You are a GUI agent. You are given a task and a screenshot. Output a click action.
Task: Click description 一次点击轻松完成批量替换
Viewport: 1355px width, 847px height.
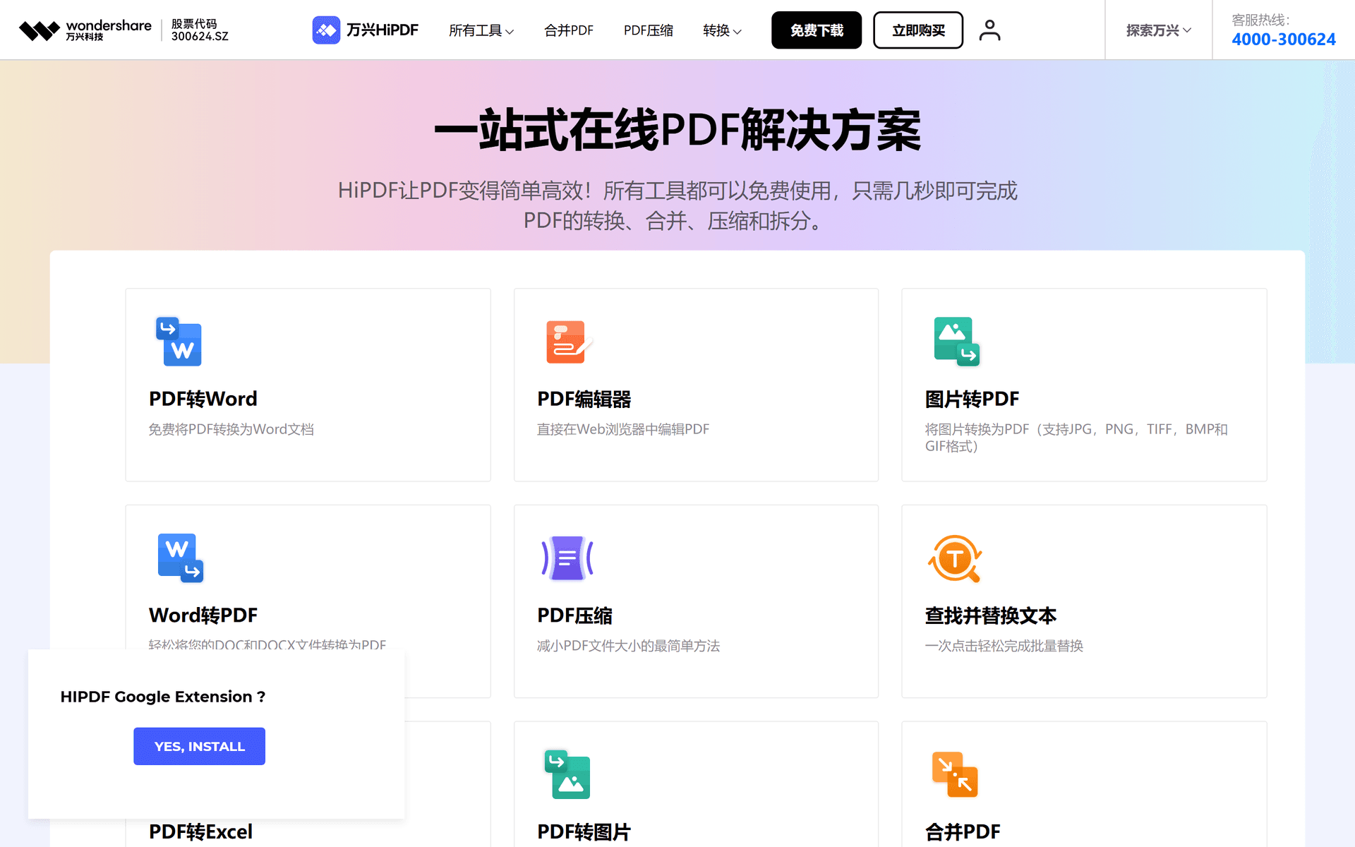click(1004, 646)
